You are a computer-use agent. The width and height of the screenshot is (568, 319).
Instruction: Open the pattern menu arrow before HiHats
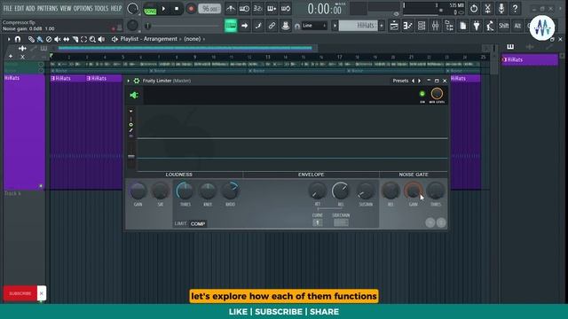(x=335, y=26)
